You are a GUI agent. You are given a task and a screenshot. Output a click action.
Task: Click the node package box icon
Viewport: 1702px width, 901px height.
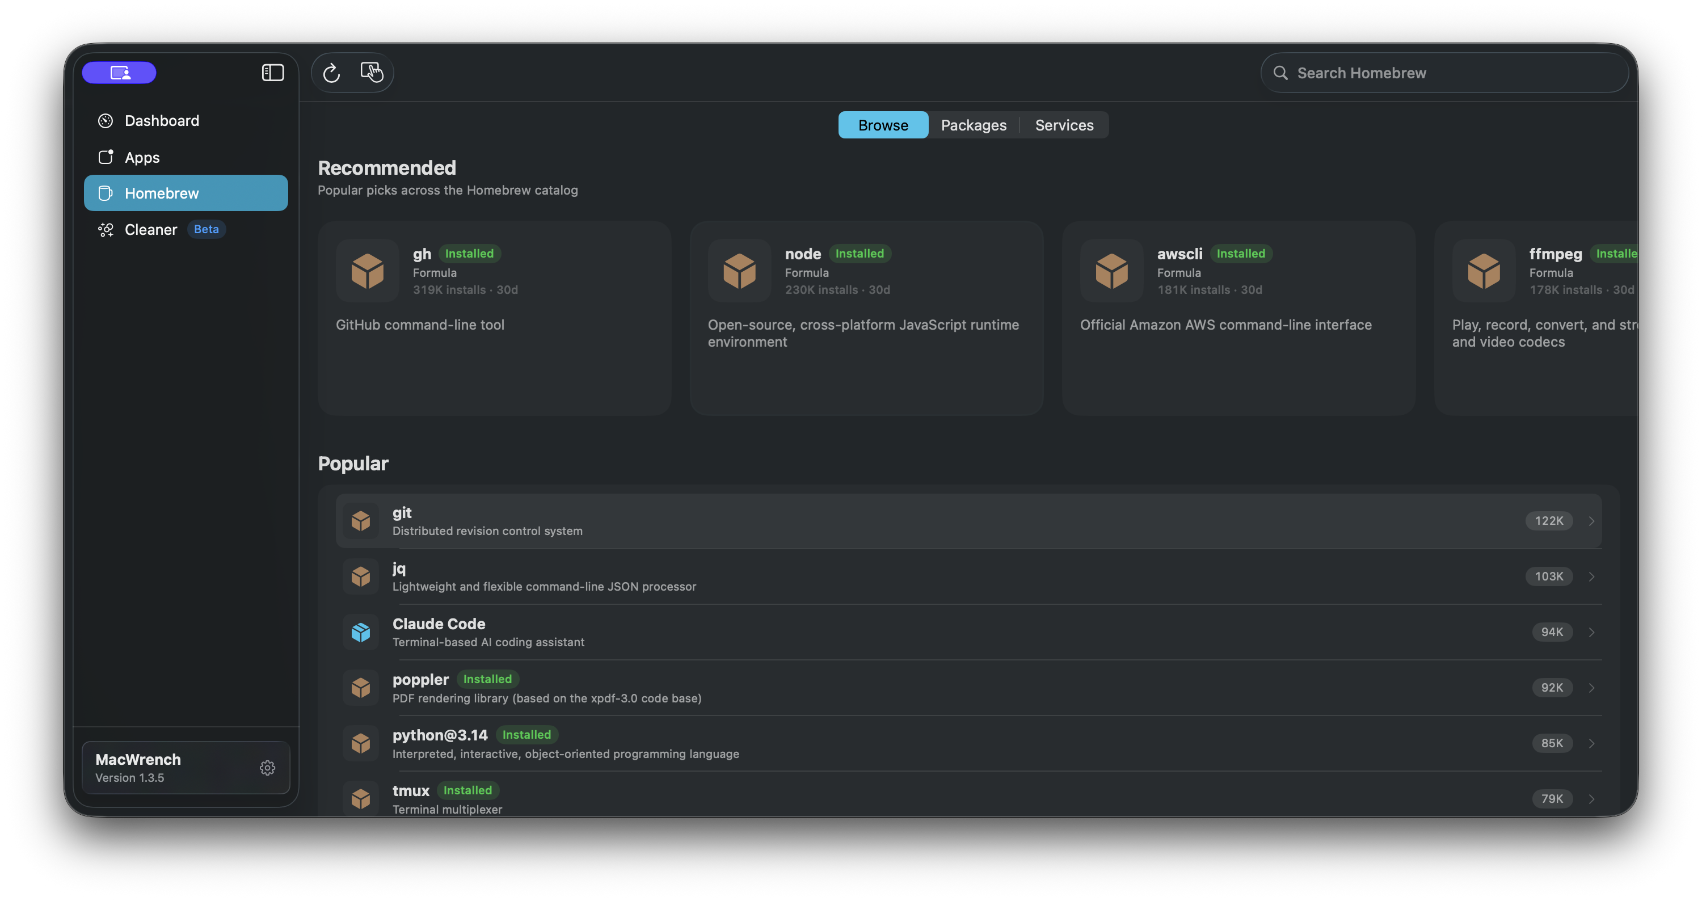pos(739,271)
